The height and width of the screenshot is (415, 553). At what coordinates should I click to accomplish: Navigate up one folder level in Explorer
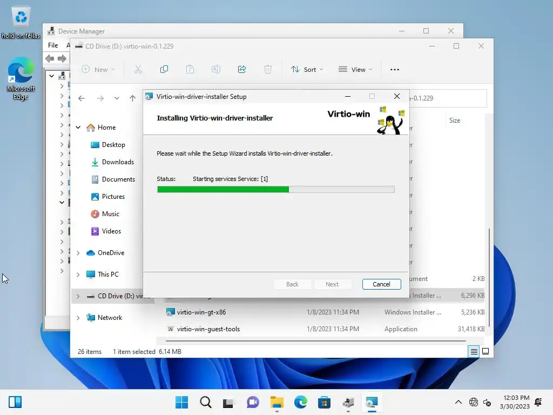pyautogui.click(x=133, y=98)
